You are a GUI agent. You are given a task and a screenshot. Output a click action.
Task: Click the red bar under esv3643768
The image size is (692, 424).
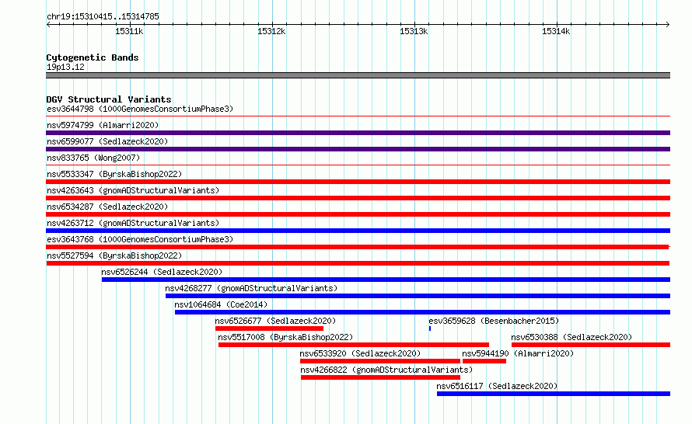pyautogui.click(x=358, y=247)
